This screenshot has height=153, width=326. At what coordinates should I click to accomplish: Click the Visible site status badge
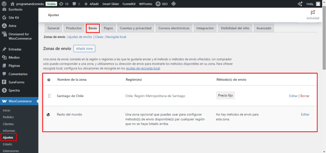[x=51, y=4]
